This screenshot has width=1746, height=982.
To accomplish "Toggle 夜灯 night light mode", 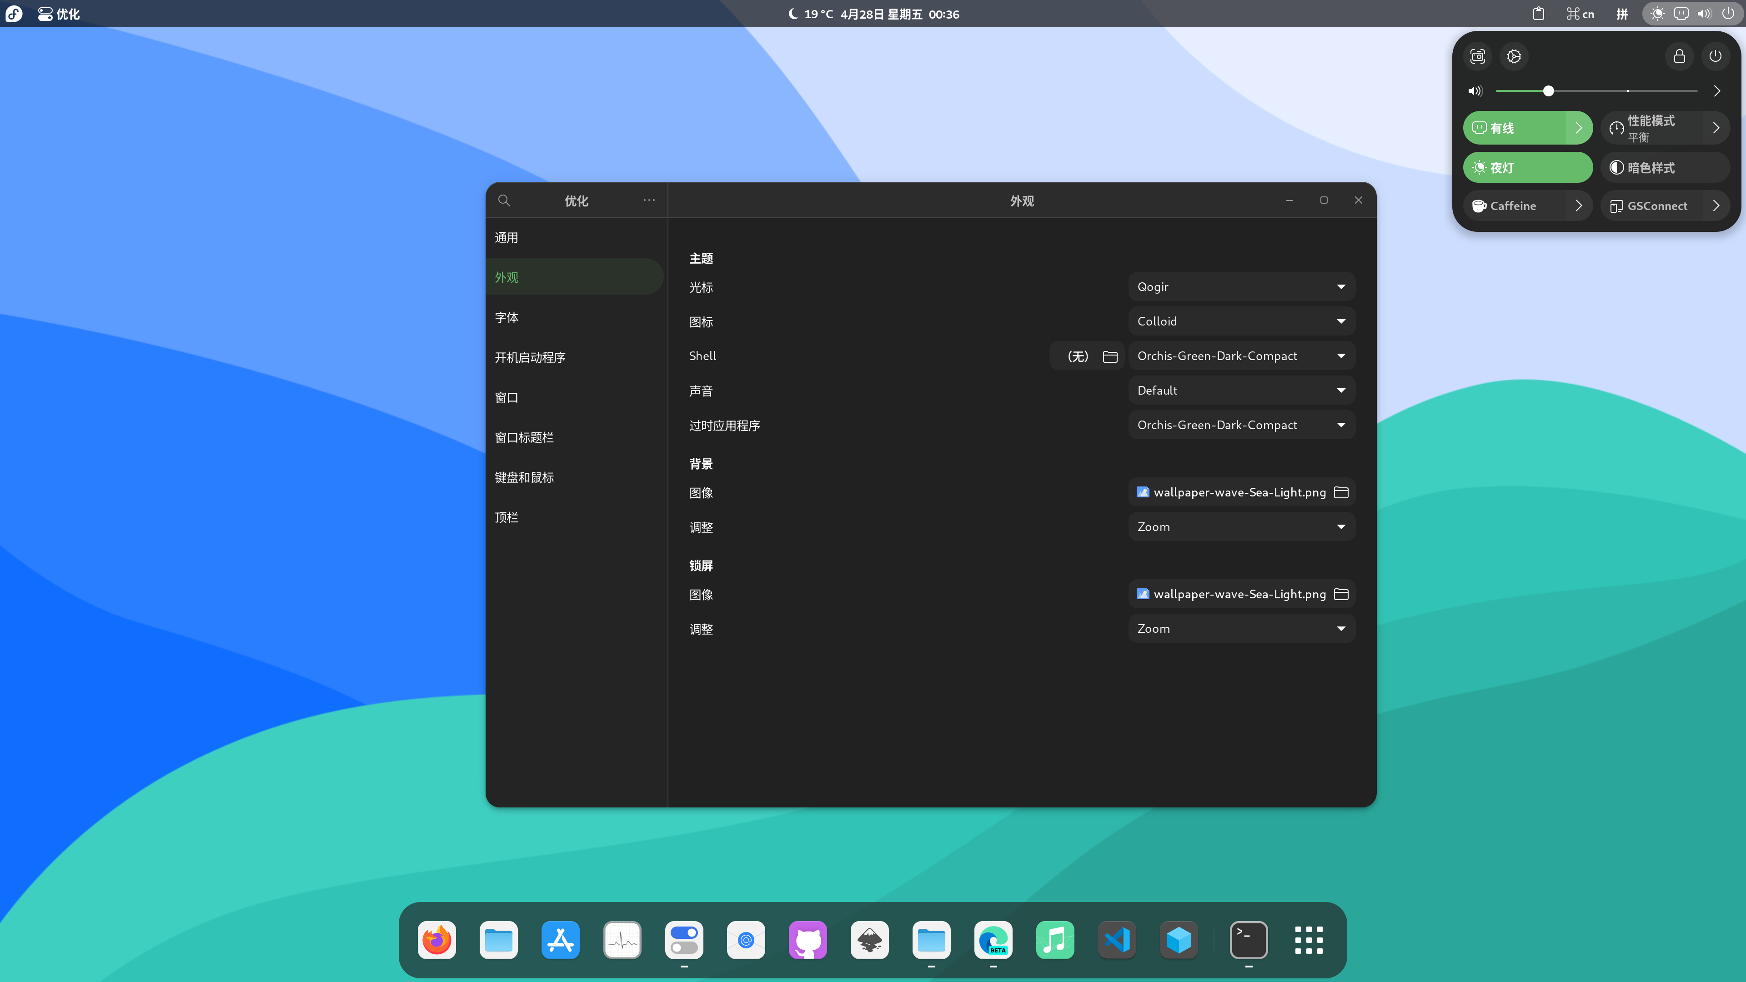I will coord(1518,167).
